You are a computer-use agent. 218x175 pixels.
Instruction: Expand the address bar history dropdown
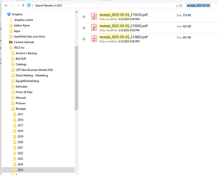(x=177, y=6)
